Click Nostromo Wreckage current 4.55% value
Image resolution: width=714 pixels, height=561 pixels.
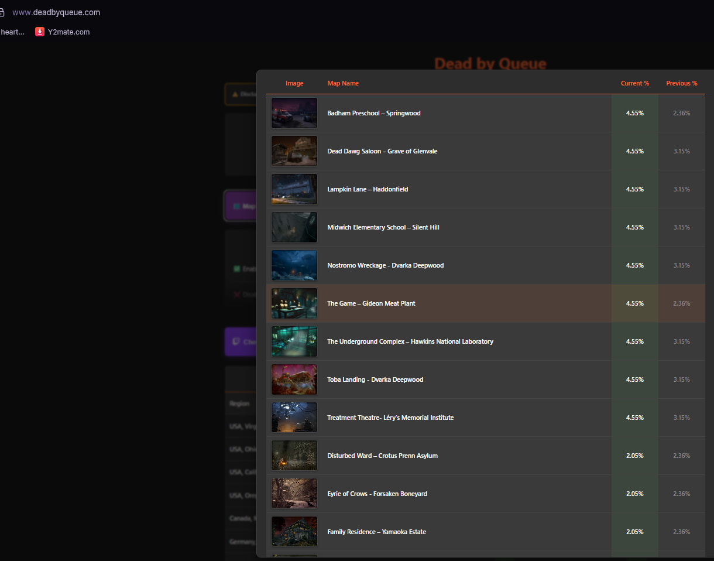pyautogui.click(x=635, y=265)
